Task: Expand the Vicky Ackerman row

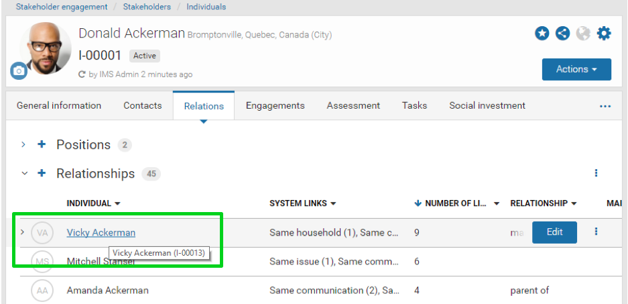Action: 22,232
